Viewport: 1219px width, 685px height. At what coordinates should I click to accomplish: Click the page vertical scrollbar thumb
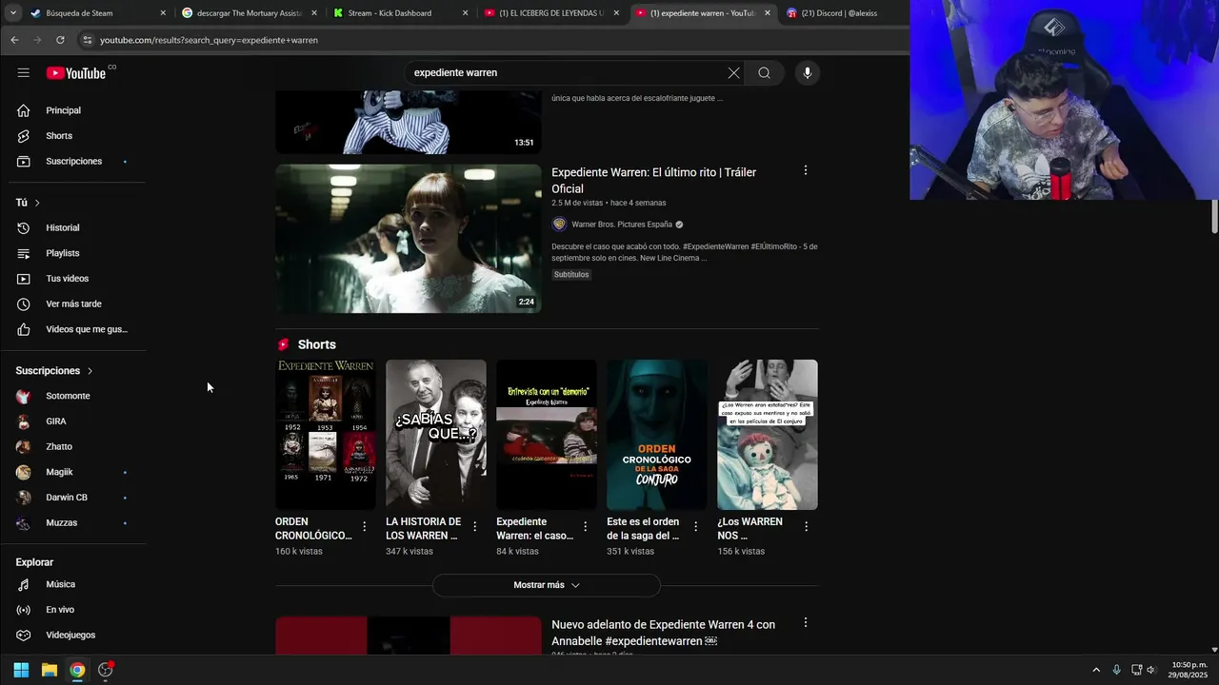[1214, 216]
